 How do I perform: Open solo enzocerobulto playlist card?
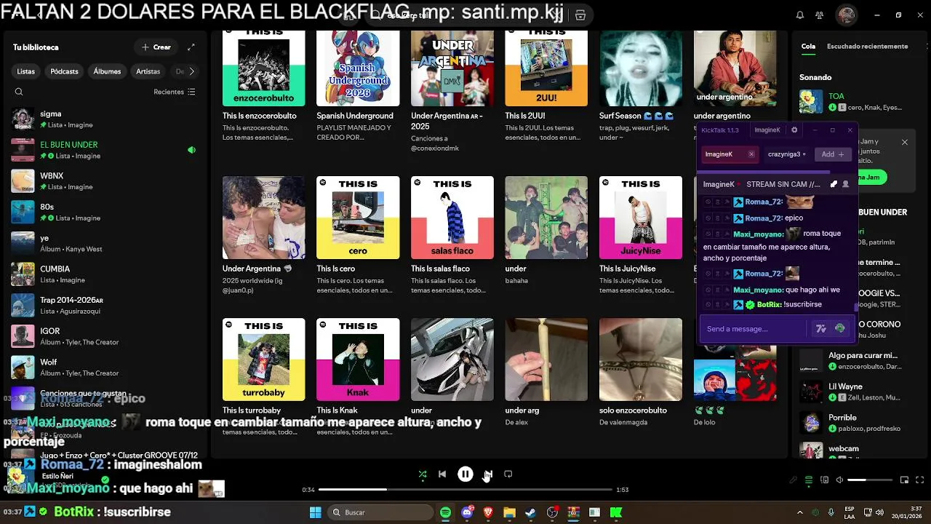640,371
